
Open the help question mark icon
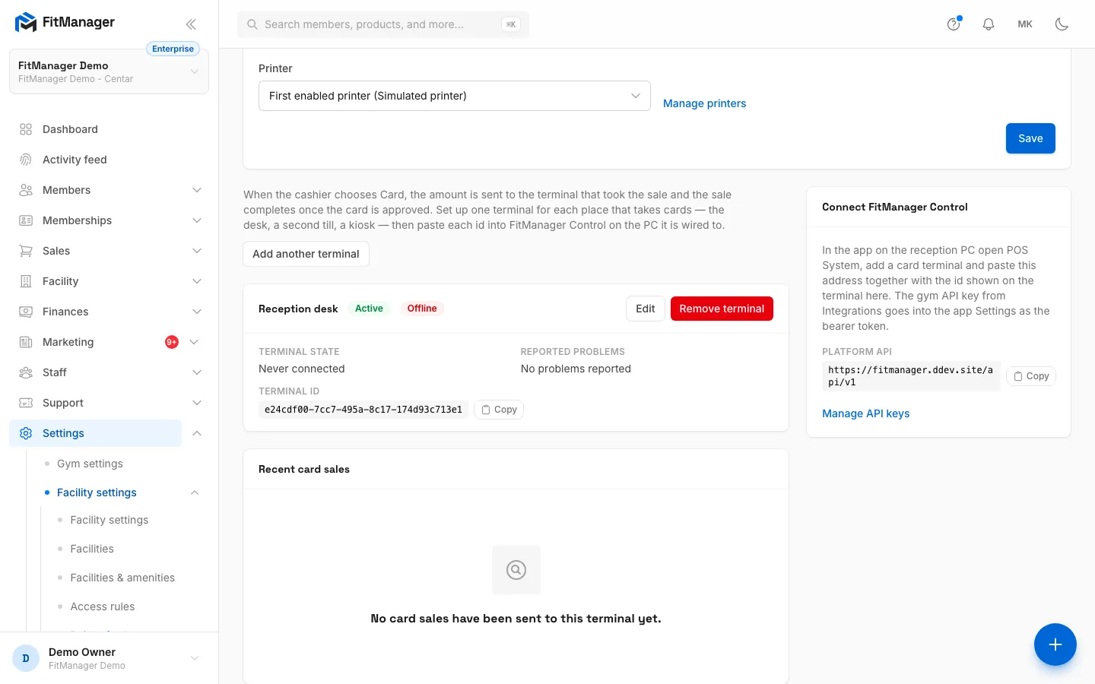954,24
